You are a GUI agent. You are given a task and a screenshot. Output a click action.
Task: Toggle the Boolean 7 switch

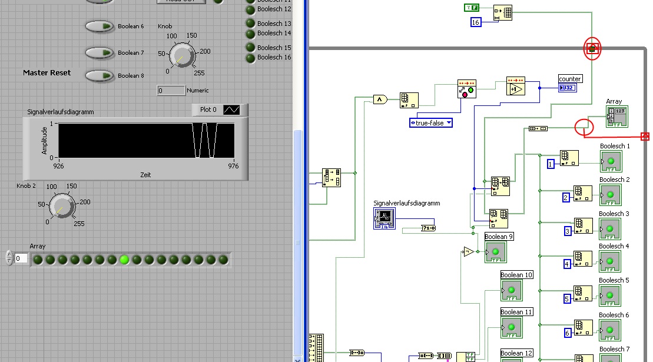pos(100,52)
